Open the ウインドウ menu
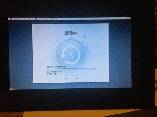 point(54,19)
